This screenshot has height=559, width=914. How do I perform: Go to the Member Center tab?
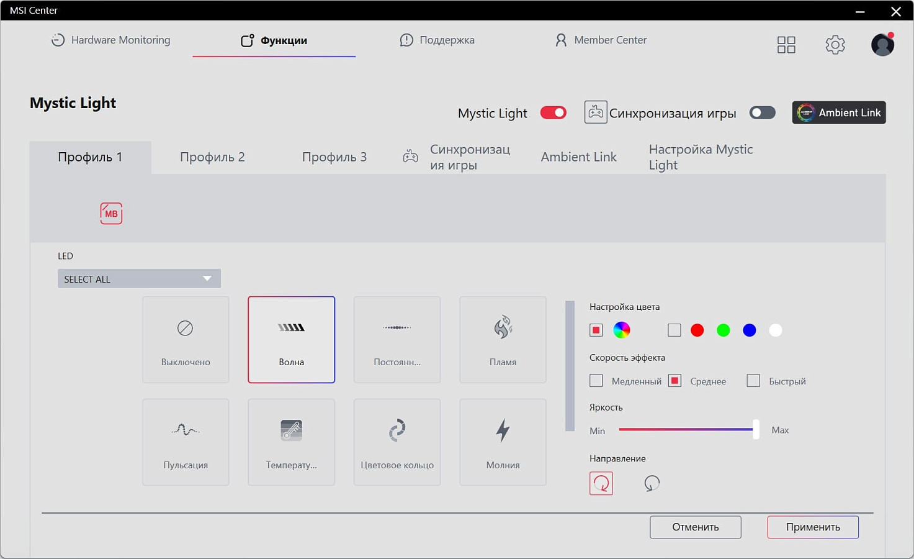(x=601, y=40)
